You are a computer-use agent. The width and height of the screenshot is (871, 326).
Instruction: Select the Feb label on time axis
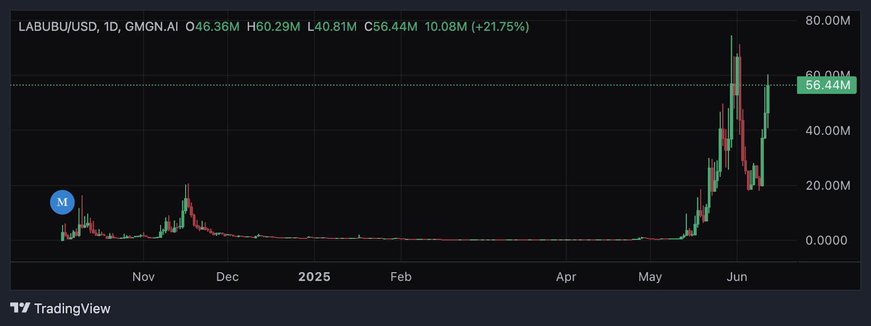(401, 277)
